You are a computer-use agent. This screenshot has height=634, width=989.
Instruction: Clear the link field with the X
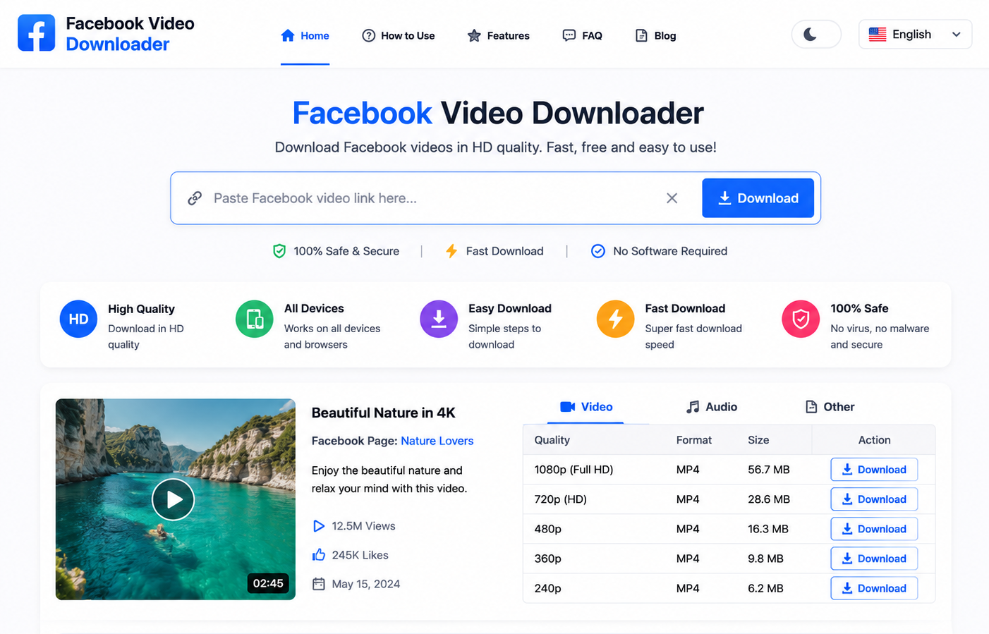(x=672, y=198)
